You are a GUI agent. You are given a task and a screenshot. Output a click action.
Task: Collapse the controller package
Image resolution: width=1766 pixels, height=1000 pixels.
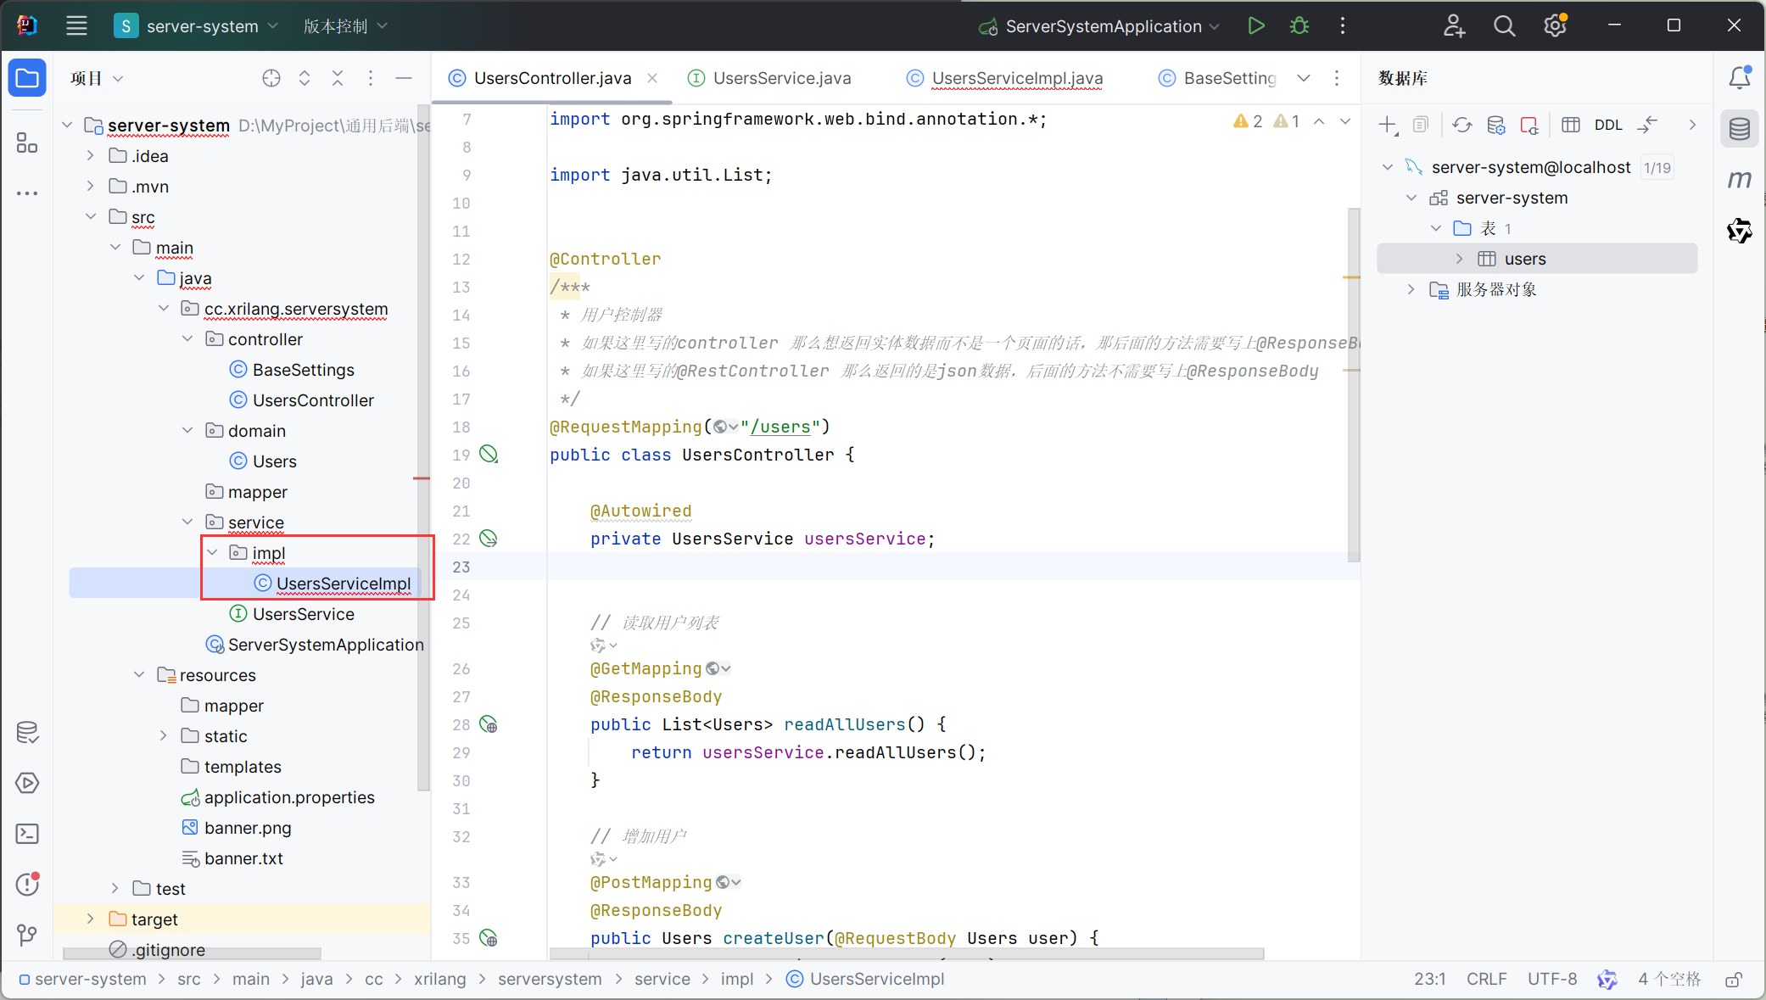[187, 339]
